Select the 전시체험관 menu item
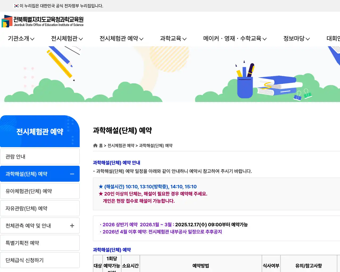 (67, 39)
